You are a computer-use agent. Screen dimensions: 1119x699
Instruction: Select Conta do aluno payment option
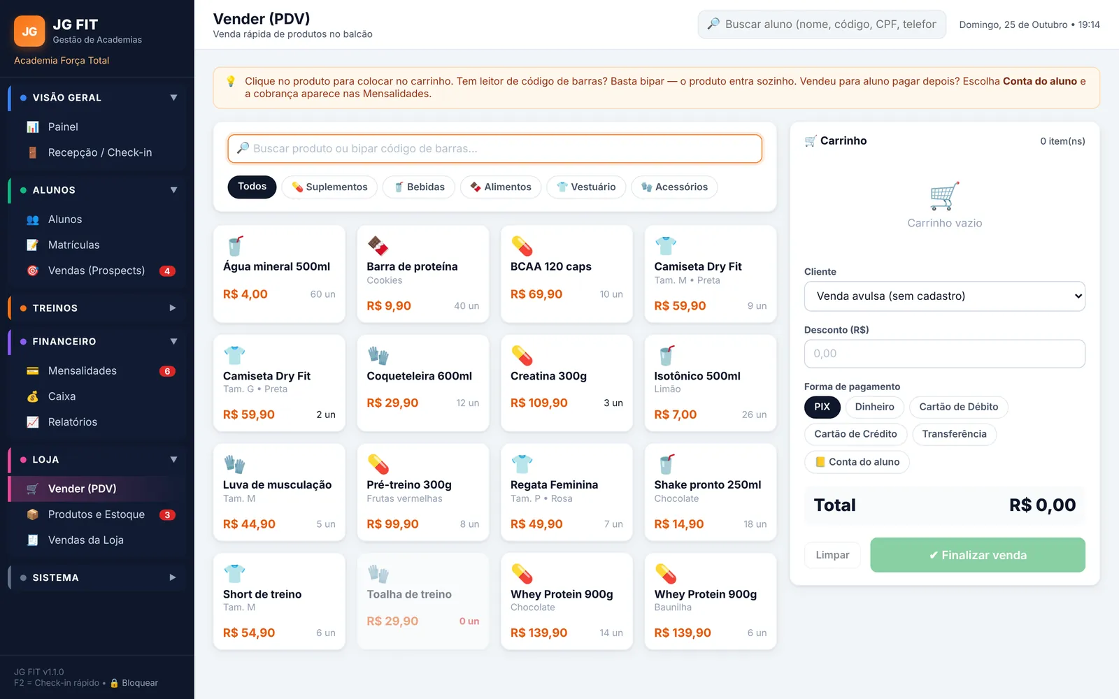tap(857, 462)
